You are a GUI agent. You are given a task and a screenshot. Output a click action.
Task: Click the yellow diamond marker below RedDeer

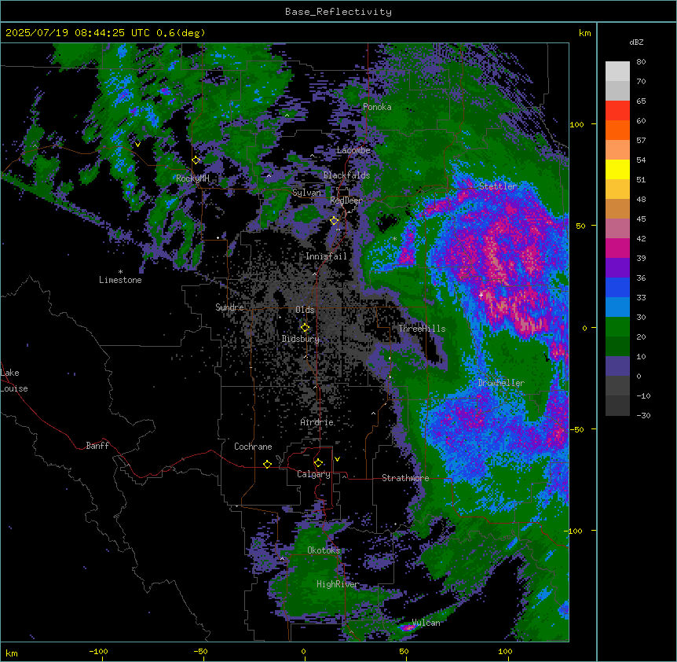pyautogui.click(x=335, y=221)
